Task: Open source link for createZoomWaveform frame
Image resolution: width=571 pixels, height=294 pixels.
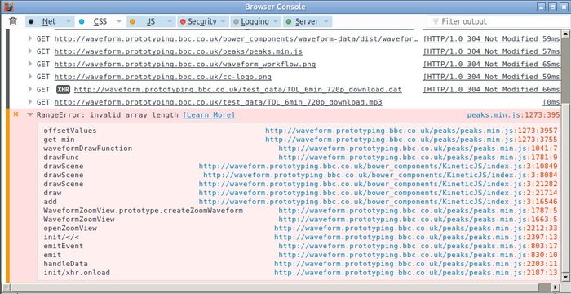Action: tap(418, 211)
